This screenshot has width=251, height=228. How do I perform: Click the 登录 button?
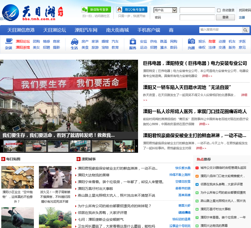pyautogui.click(x=225, y=17)
